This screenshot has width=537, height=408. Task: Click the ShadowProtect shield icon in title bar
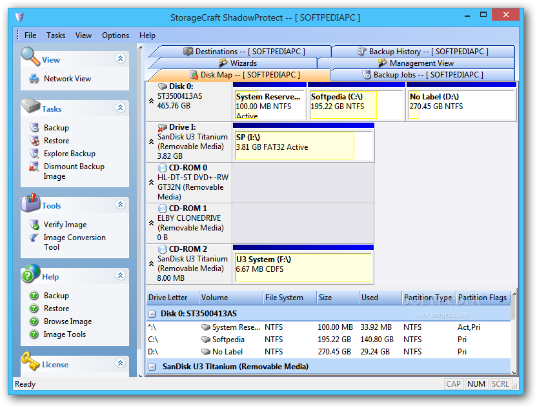coord(19,17)
